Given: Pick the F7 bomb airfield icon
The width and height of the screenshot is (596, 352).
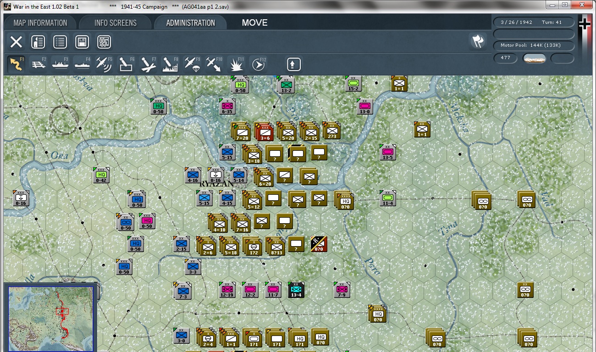Looking at the screenshot, I should [148, 65].
